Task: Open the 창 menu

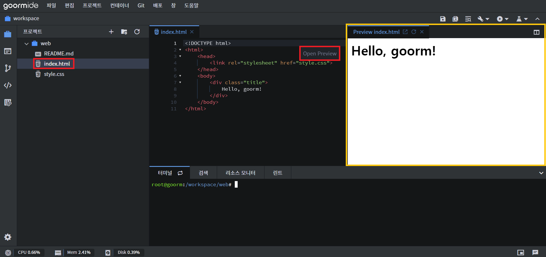Action: click(173, 5)
